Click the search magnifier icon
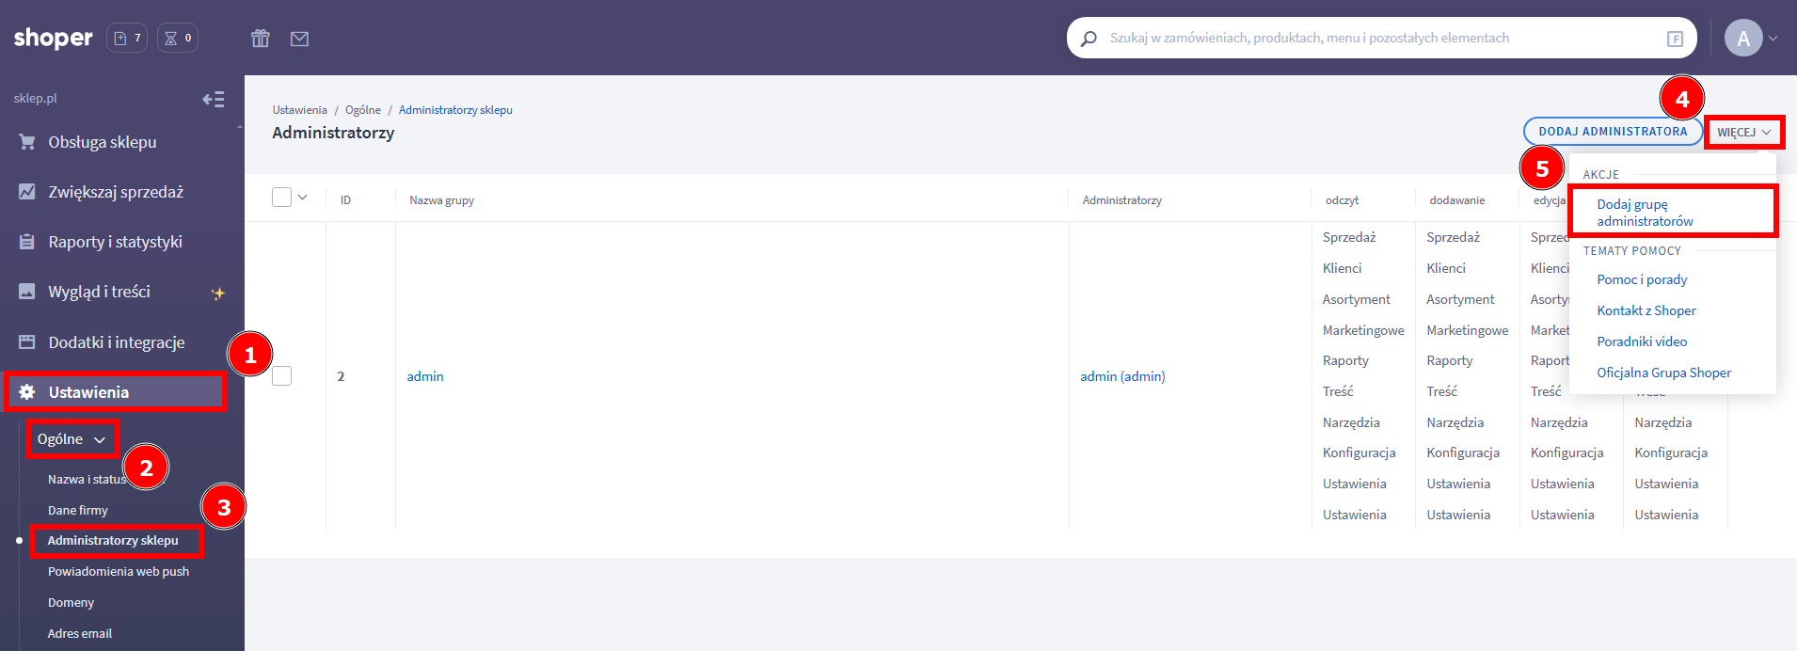This screenshot has width=1797, height=651. click(x=1089, y=39)
